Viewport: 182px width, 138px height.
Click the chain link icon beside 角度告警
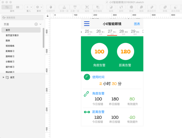pos(87,94)
